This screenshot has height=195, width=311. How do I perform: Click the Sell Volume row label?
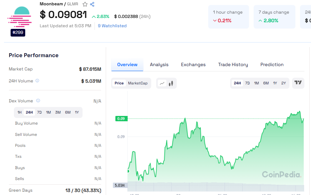click(x=26, y=135)
